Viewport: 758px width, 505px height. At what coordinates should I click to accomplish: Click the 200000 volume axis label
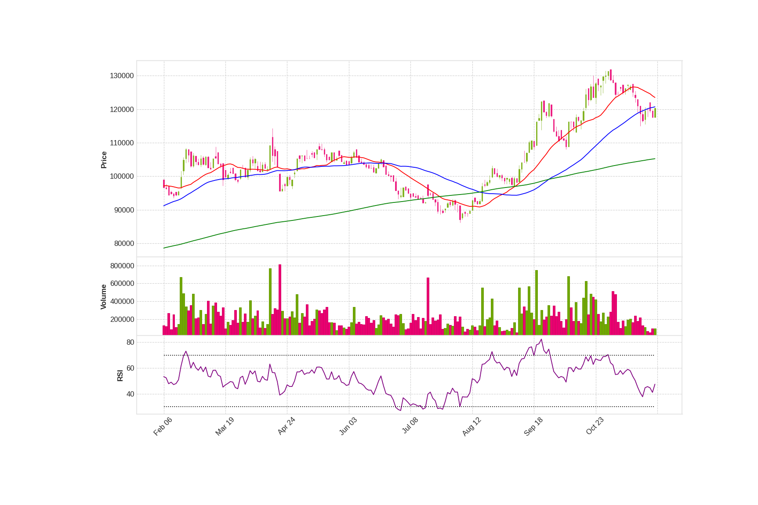pos(122,320)
